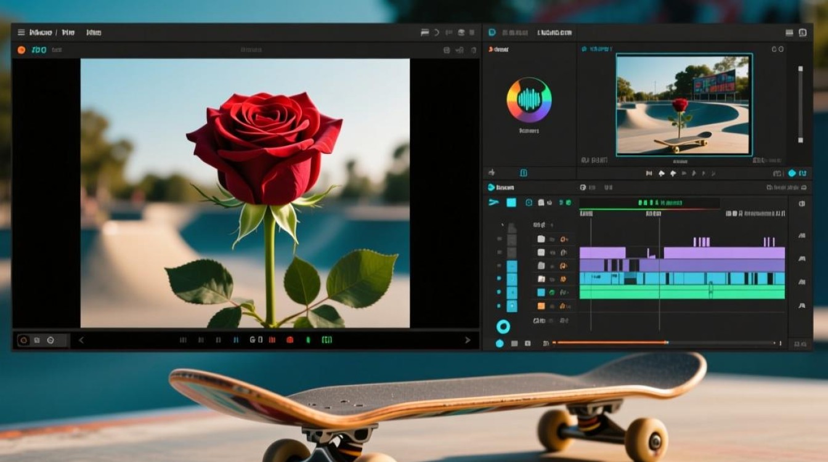
Task: Click the cyan square icon in track header list
Action: [541, 293]
